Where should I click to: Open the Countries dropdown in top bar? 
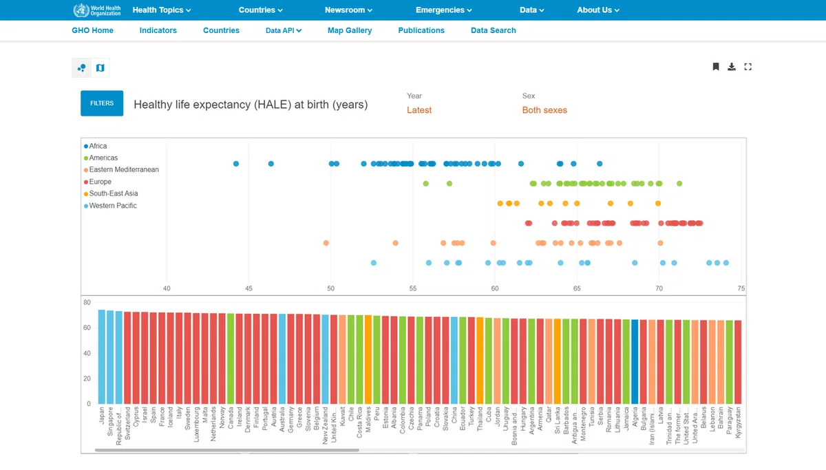pos(261,10)
